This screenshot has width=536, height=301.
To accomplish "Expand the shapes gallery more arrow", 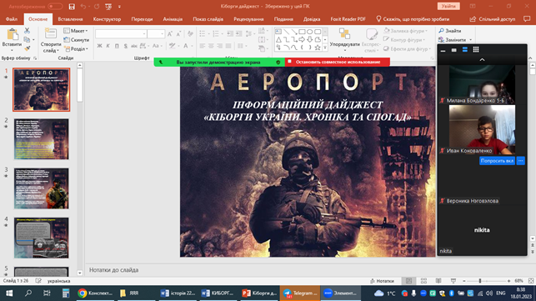I will [x=325, y=48].
